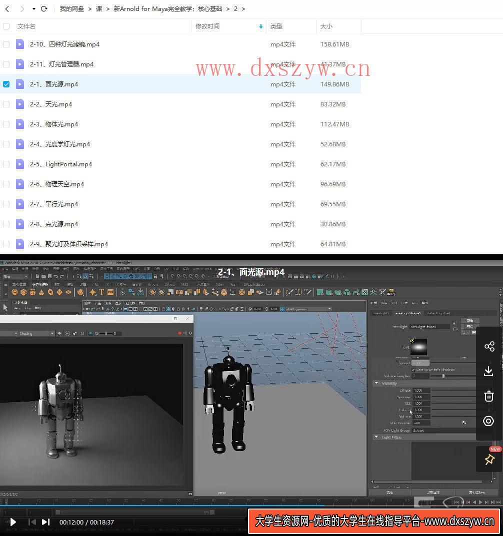Play the paused video
The width and height of the screenshot is (503, 536).
coord(13,522)
